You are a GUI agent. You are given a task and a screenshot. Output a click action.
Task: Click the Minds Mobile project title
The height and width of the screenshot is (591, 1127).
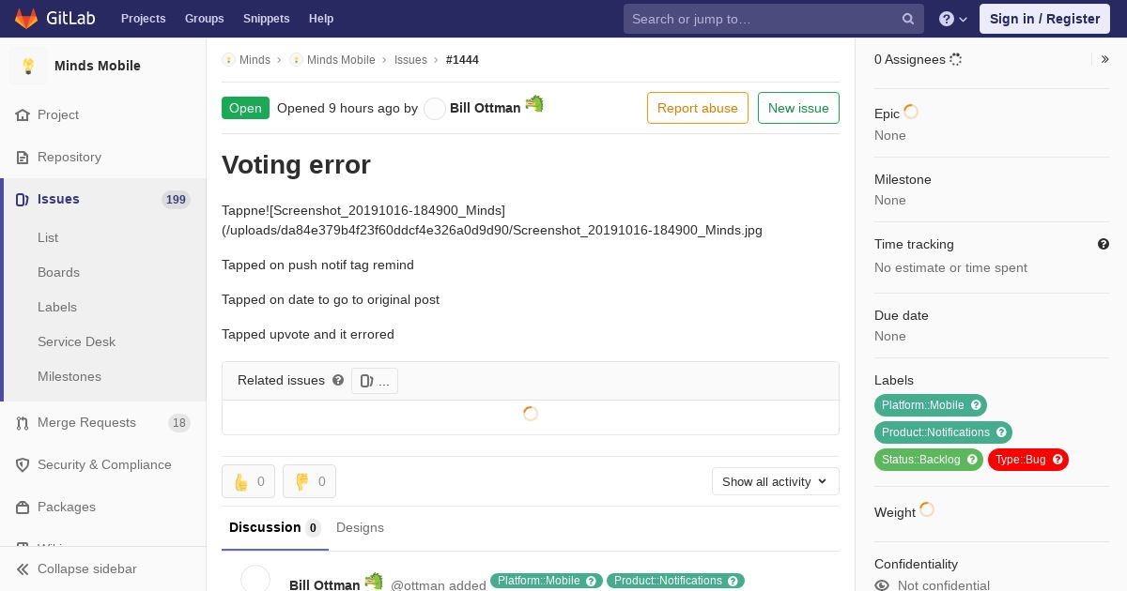[98, 66]
